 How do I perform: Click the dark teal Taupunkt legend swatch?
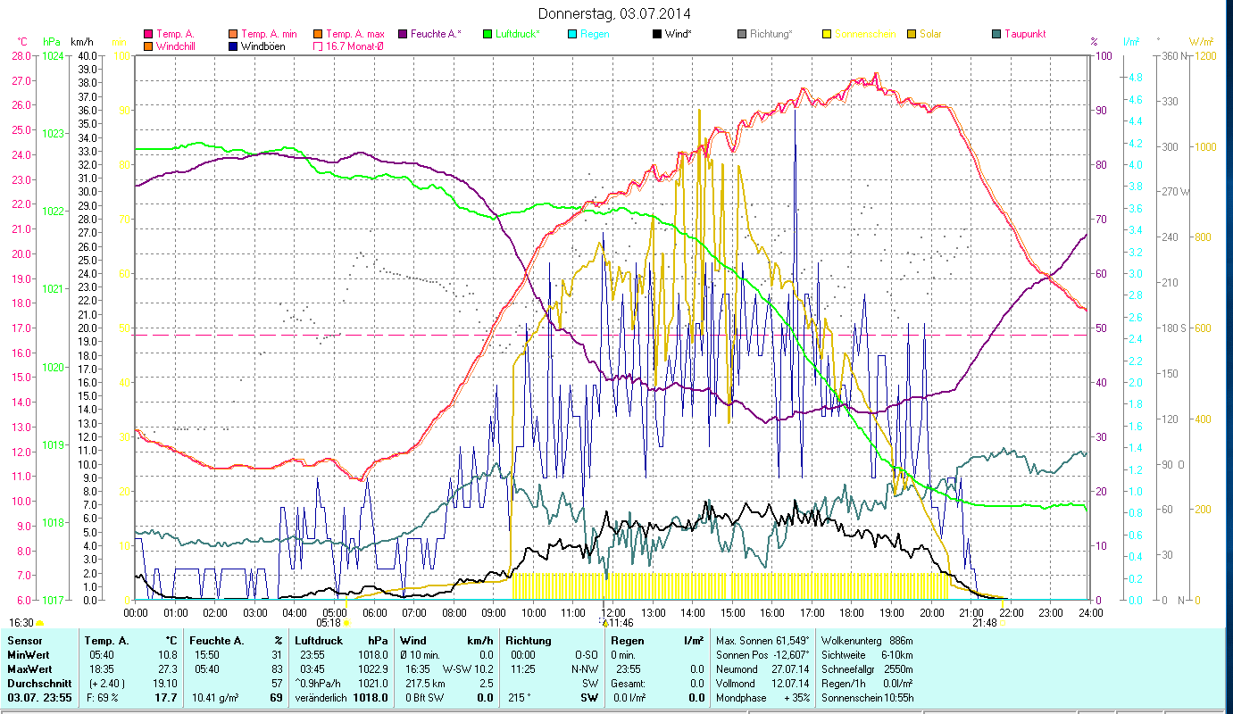(x=996, y=34)
